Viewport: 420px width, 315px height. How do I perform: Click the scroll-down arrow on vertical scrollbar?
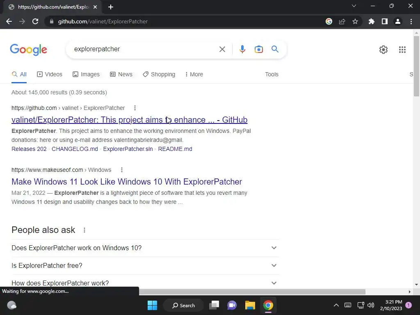(x=416, y=285)
